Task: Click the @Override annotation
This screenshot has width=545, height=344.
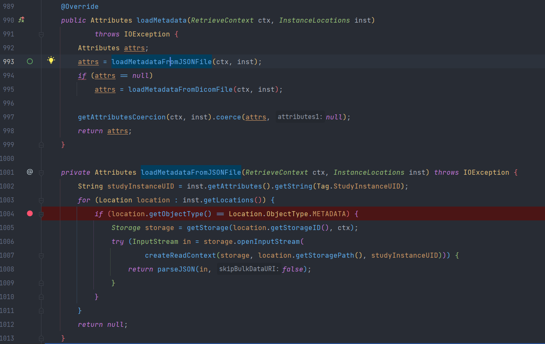Action: pos(80,6)
